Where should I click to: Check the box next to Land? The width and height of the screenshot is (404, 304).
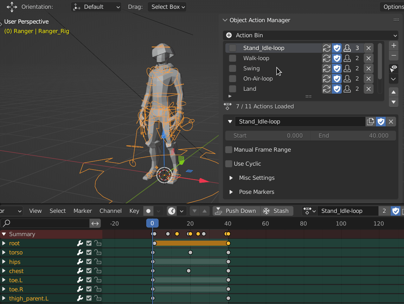pos(232,89)
